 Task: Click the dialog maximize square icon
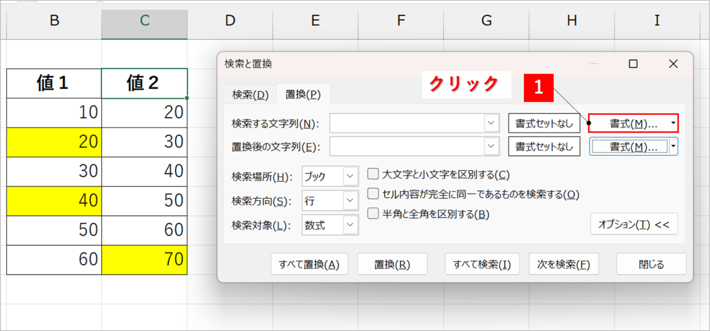633,64
